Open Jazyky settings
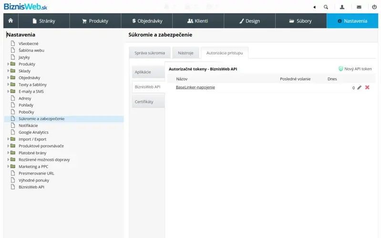The height and width of the screenshot is (238, 381). pyautogui.click(x=24, y=57)
